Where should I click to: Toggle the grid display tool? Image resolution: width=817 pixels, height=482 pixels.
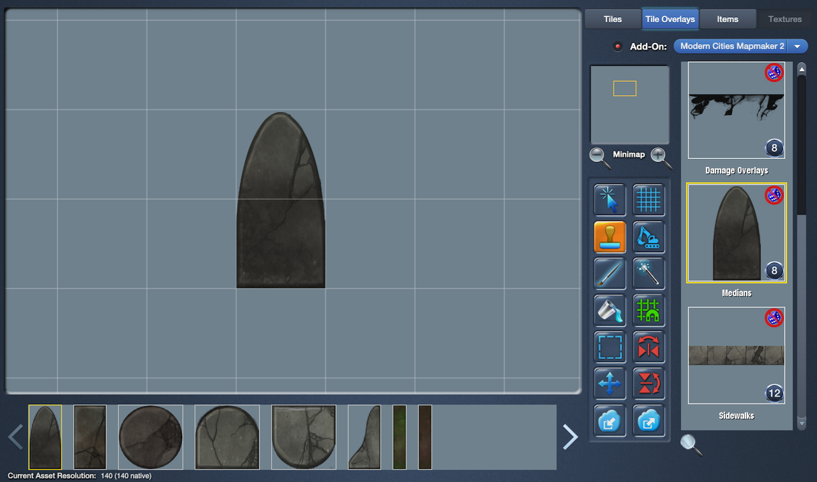[x=648, y=200]
